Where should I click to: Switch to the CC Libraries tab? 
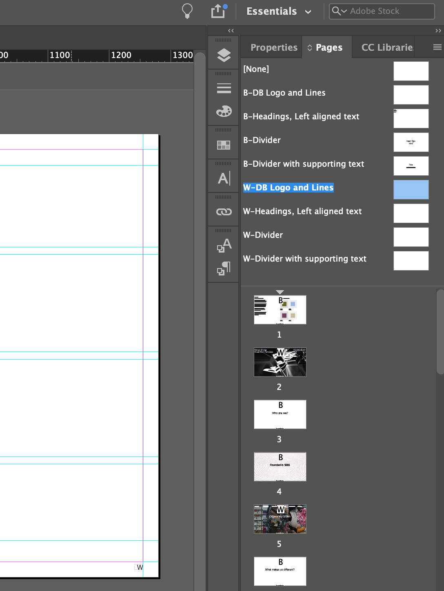coord(387,47)
